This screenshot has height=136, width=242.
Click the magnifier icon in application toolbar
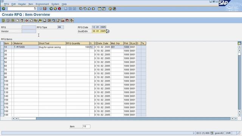(x=54, y=20)
